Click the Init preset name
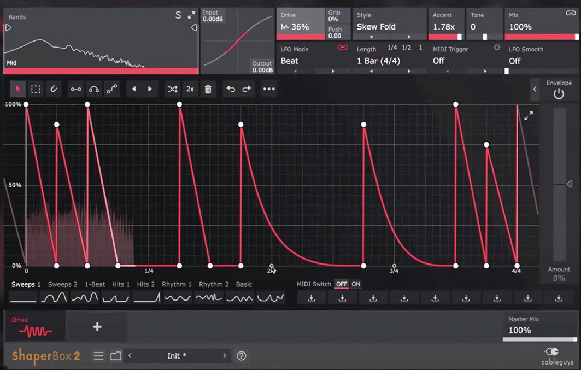Screen dimensions: 581x370 [177, 356]
